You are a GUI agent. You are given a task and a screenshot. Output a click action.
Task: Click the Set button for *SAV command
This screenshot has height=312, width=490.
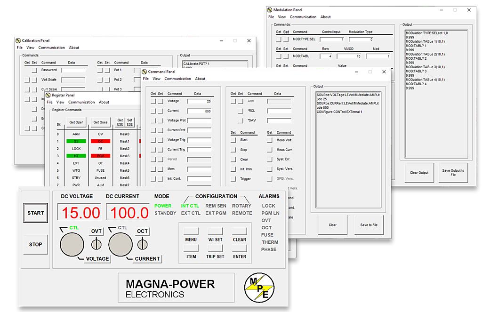pyautogui.click(x=241, y=120)
